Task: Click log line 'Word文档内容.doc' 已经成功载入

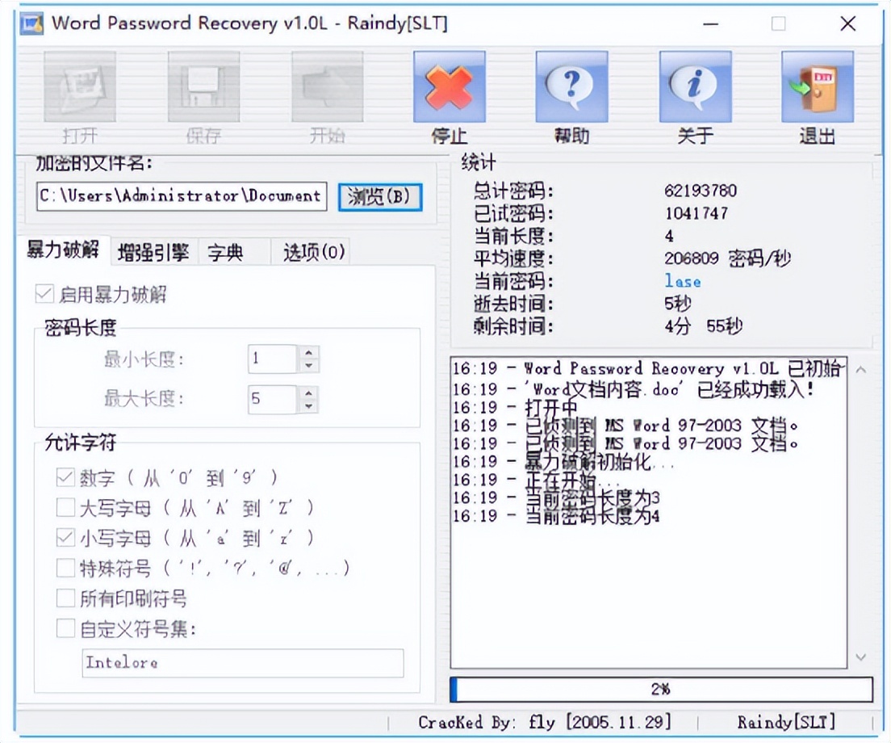Action: click(633, 389)
